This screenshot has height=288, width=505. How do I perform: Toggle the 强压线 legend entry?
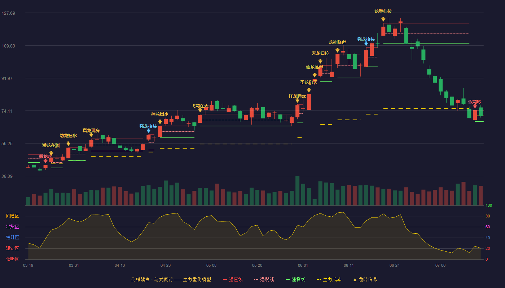click(233, 279)
